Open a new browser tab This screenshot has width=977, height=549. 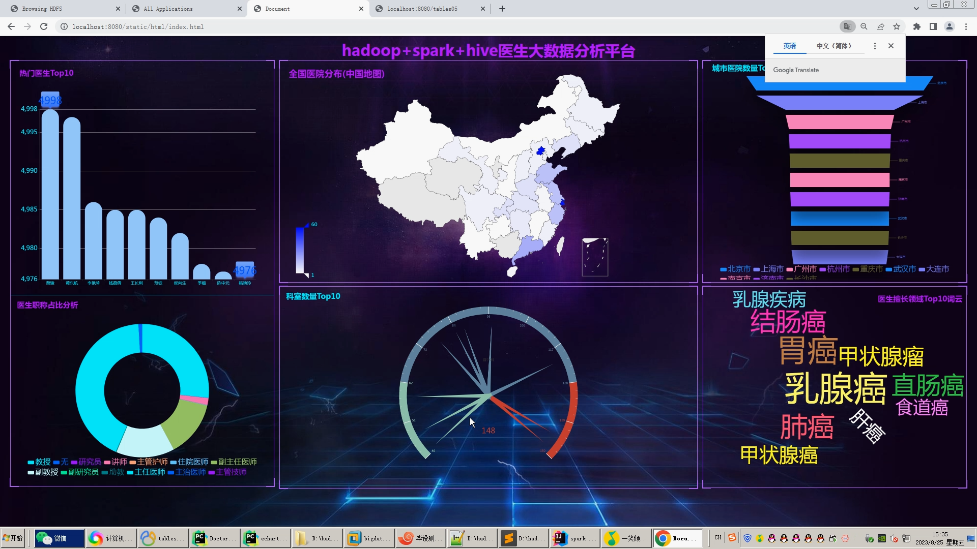tap(502, 9)
